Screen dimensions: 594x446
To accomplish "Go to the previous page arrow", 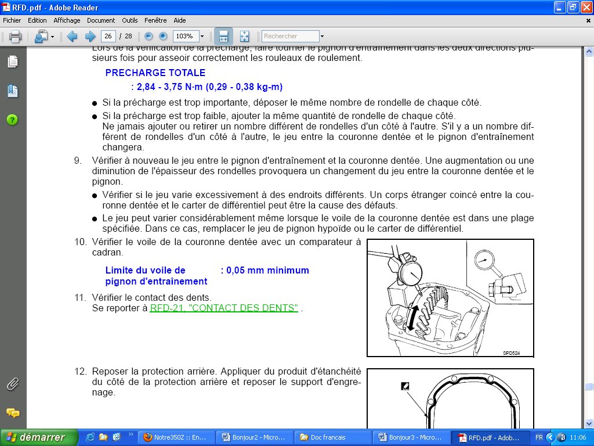I will tap(73, 37).
